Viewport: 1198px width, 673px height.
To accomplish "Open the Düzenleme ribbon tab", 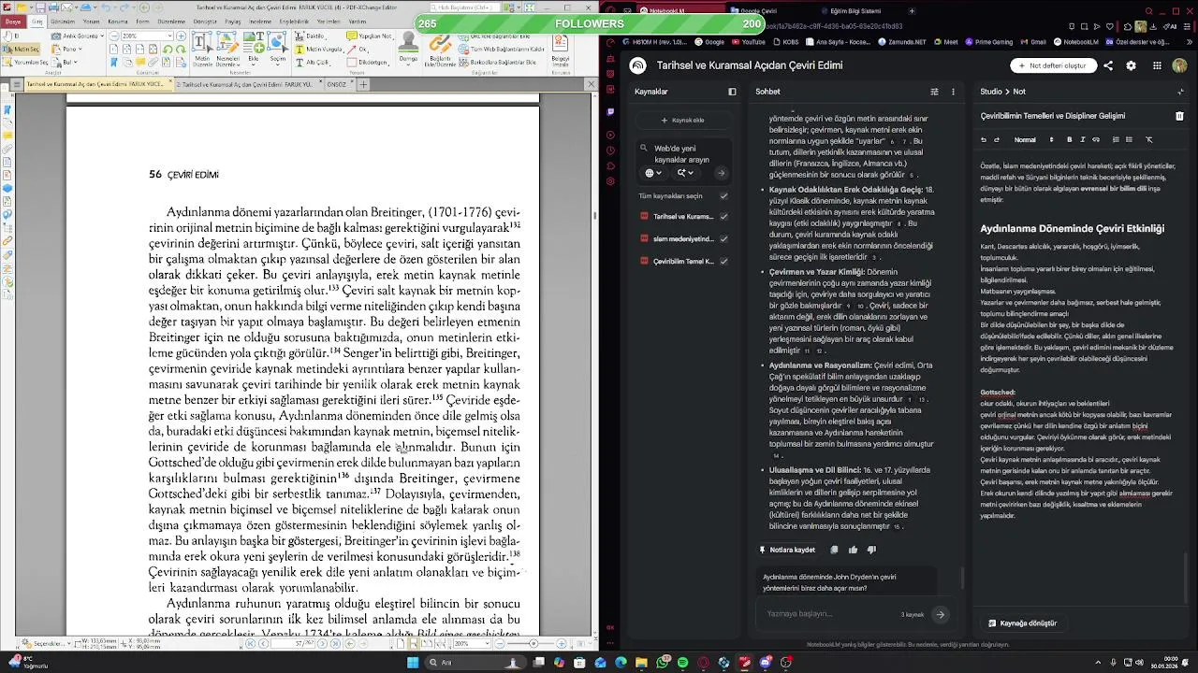I will (171, 21).
